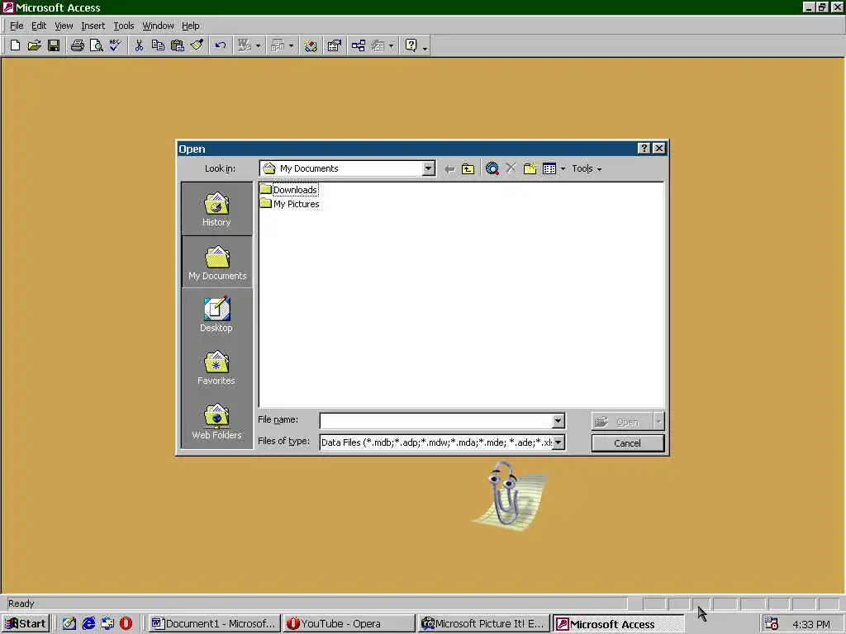
Task: Click the Windows Start button
Action: point(26,624)
